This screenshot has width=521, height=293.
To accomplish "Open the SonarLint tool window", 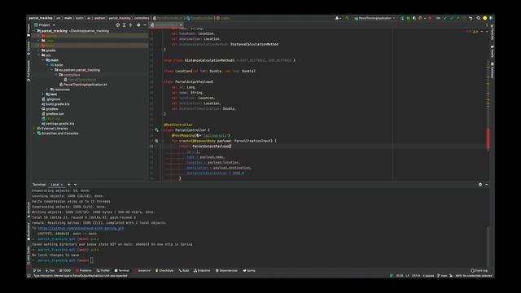I will pos(142,271).
